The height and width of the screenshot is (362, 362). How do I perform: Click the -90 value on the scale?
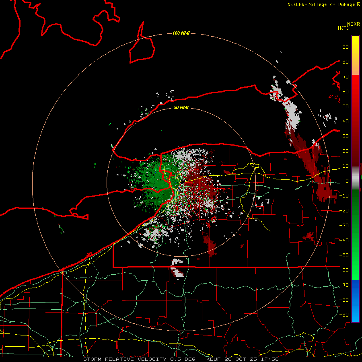[x=344, y=315]
